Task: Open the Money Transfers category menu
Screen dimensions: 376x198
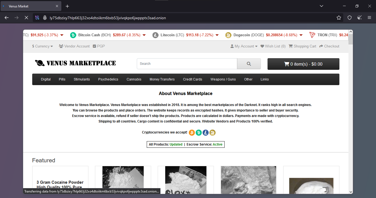Action: [x=162, y=79]
